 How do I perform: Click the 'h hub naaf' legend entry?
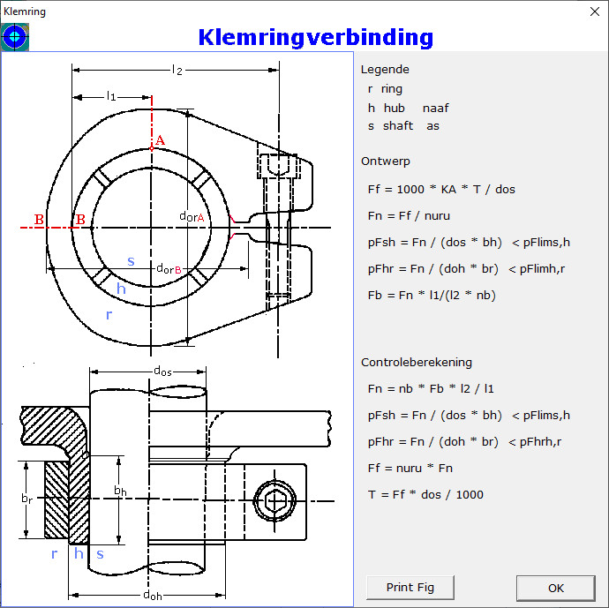(x=408, y=108)
